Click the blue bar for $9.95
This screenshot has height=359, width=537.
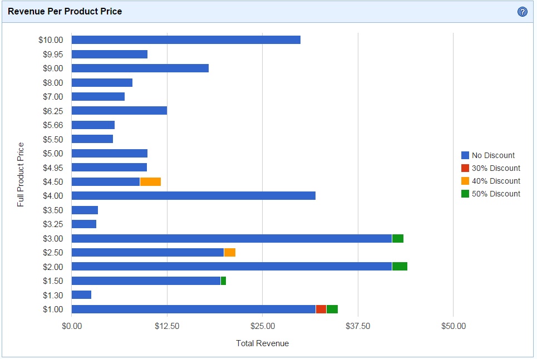[x=110, y=54]
